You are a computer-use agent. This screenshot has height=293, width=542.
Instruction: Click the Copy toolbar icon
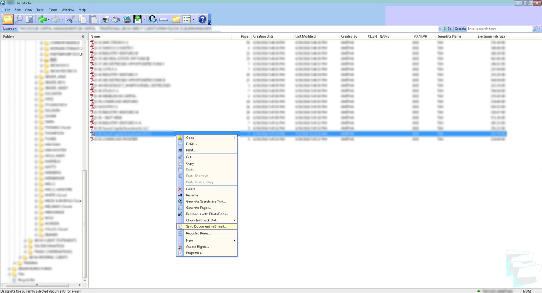82,19
